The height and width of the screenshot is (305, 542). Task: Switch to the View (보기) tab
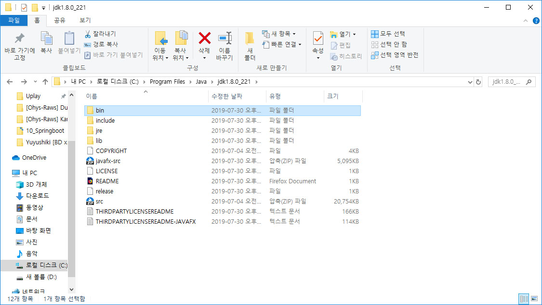(x=85, y=20)
